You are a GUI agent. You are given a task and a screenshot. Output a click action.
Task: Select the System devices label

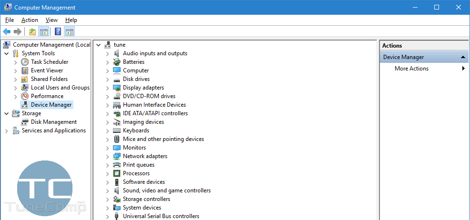point(142,208)
